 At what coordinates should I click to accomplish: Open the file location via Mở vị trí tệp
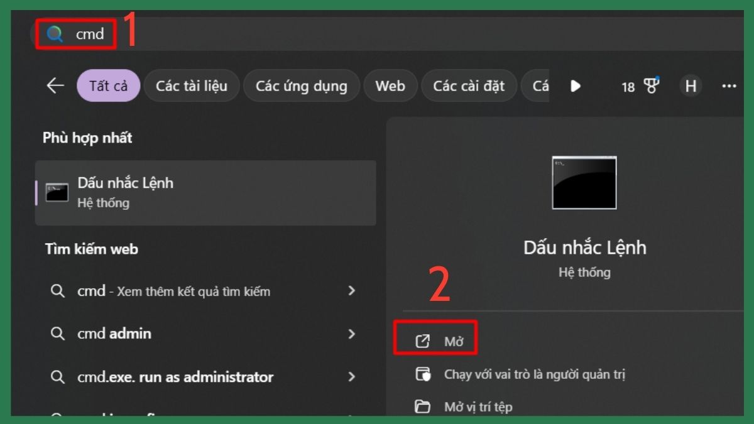pyautogui.click(x=478, y=406)
